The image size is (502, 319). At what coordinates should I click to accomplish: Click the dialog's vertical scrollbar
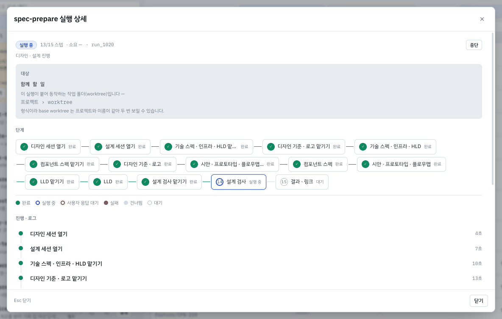(493, 109)
